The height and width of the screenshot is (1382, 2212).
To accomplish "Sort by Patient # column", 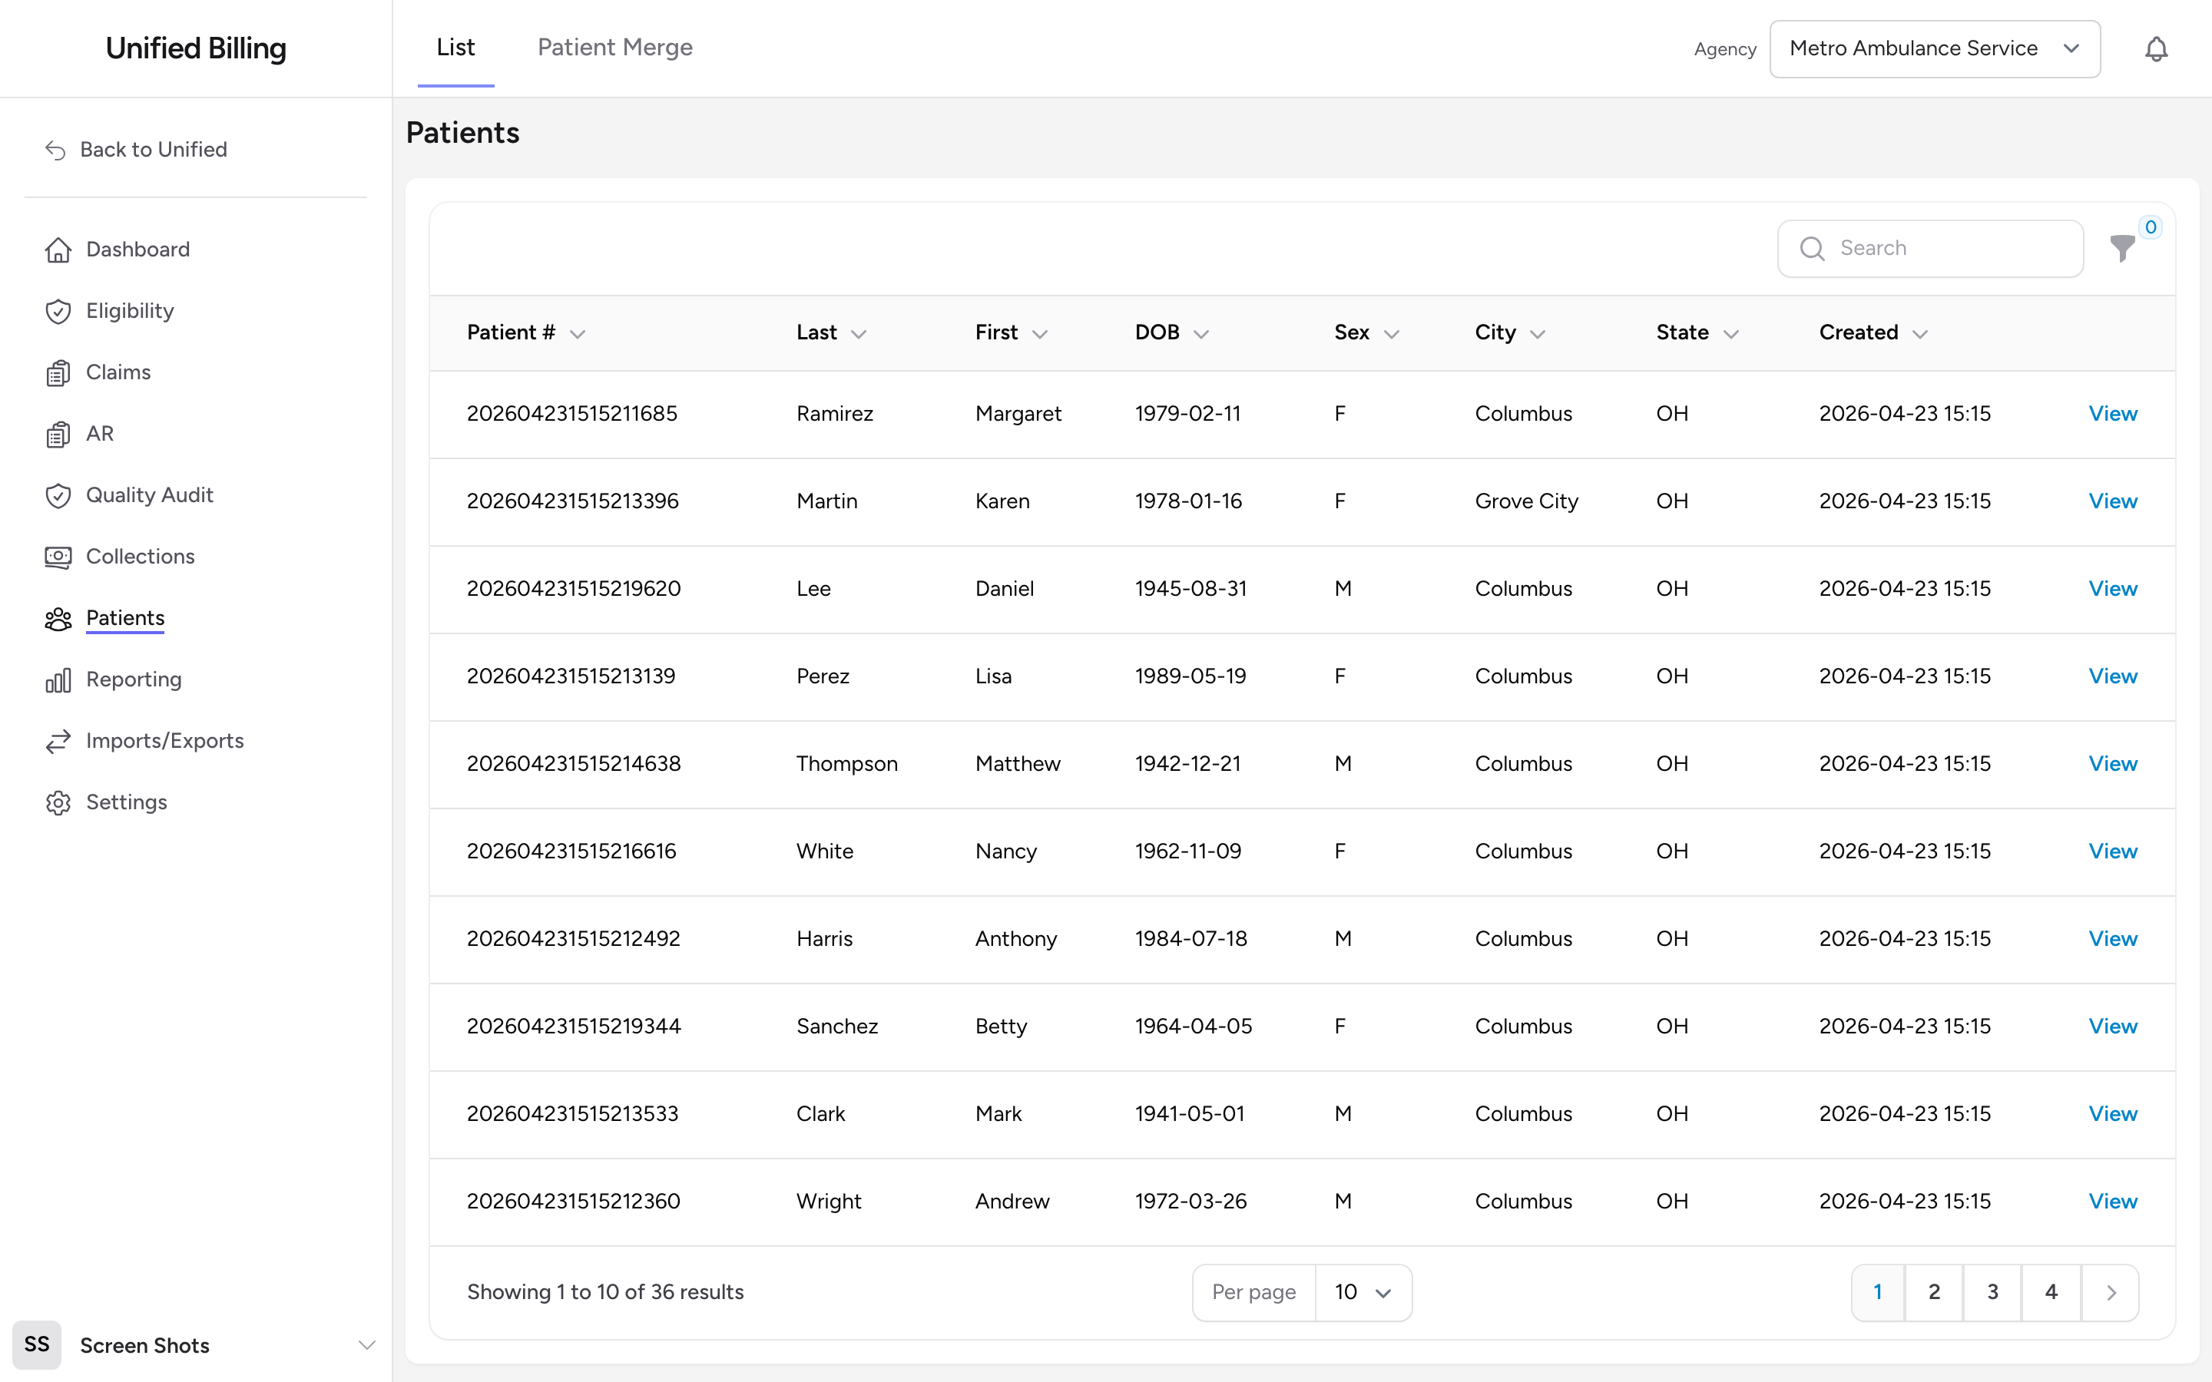I will 525,332.
